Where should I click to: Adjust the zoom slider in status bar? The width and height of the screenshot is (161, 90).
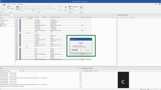[x=155, y=89]
